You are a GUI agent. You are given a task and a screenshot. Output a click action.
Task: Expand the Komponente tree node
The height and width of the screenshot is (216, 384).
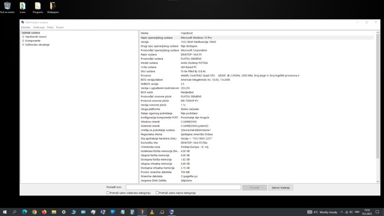[x=23, y=41]
